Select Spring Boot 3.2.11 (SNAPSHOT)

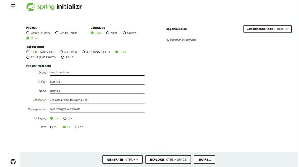coord(41,57)
